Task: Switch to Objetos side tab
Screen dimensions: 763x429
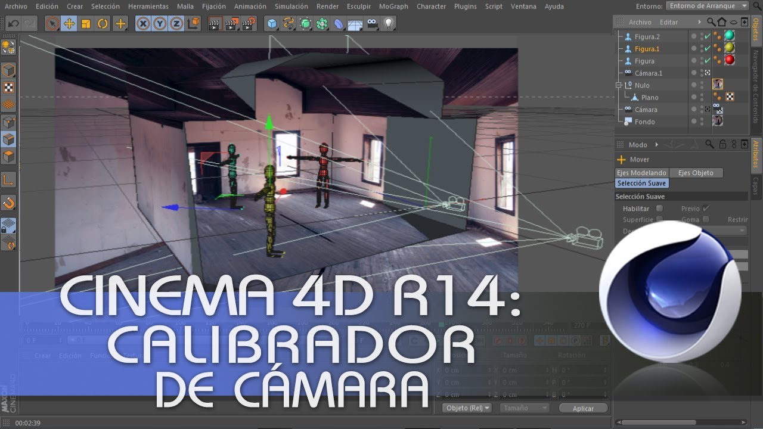Action: [756, 30]
